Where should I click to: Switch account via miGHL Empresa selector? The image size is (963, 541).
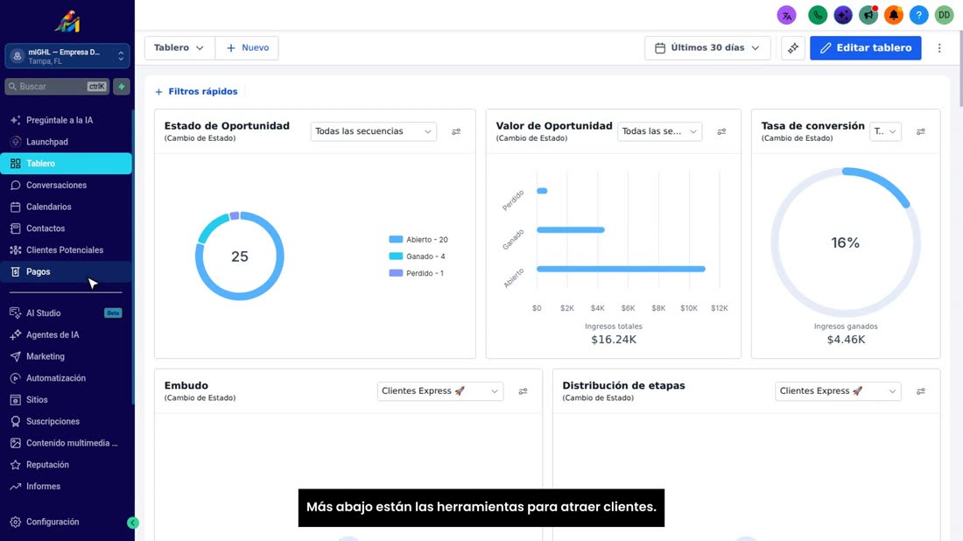click(x=67, y=57)
